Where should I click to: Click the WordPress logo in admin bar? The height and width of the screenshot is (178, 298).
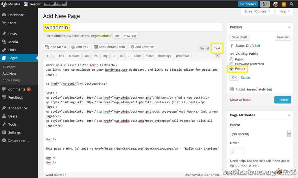point(4,4)
